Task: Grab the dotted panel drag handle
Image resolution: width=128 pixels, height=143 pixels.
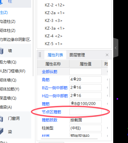Action: (x=40, y=55)
